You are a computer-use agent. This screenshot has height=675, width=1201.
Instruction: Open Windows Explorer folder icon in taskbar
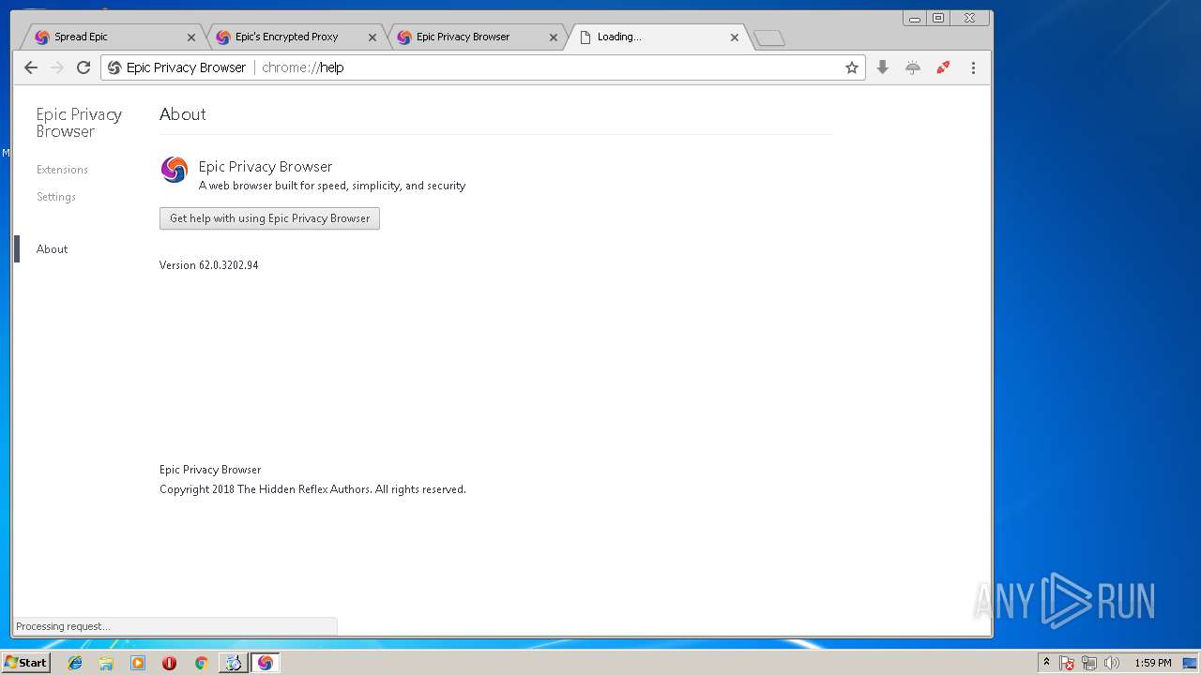click(x=106, y=663)
